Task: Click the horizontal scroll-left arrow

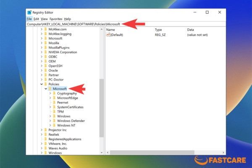Action: click(108, 152)
